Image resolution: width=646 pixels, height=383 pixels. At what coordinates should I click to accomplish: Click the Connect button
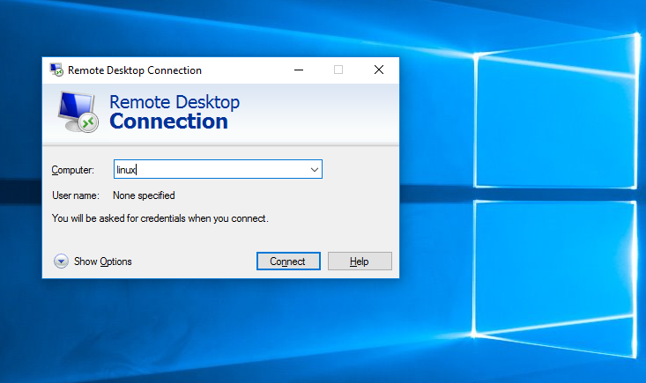point(288,261)
